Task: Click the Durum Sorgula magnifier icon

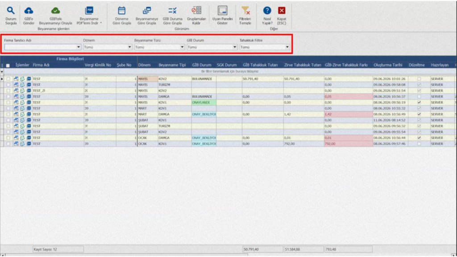Action: (11, 11)
